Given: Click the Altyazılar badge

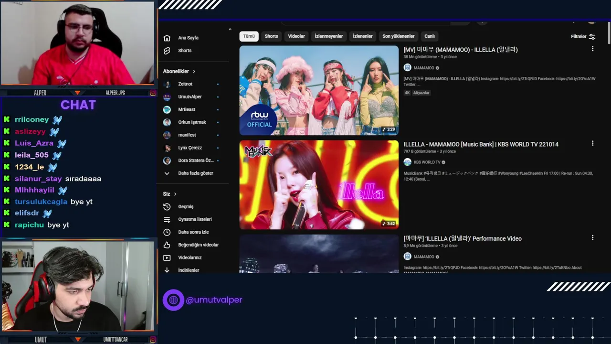Looking at the screenshot, I should coord(421,93).
